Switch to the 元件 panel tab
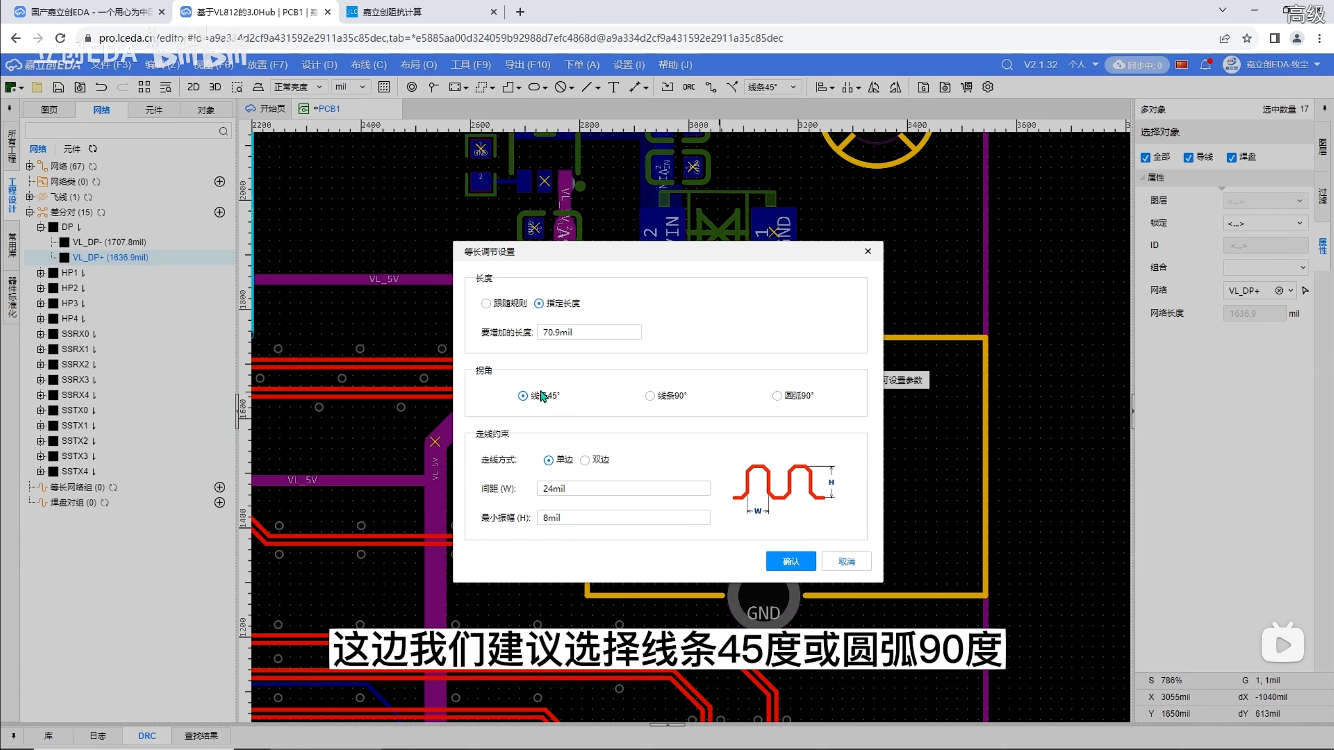Image resolution: width=1334 pixels, height=750 pixels. point(154,110)
